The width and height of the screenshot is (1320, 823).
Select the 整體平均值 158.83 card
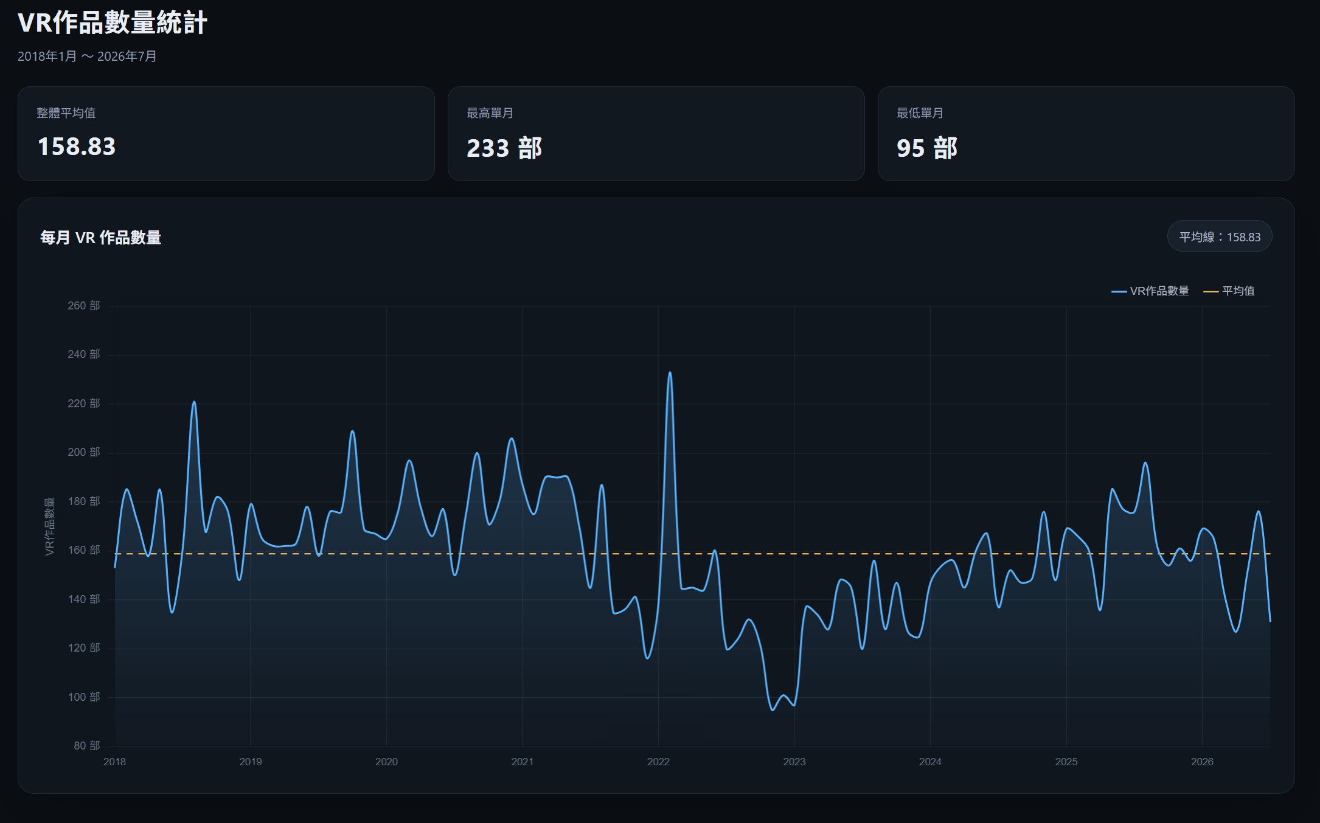(x=226, y=134)
